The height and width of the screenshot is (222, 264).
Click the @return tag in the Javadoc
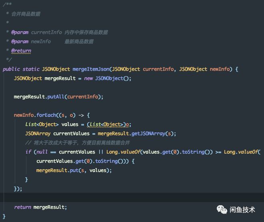[x=21, y=51]
